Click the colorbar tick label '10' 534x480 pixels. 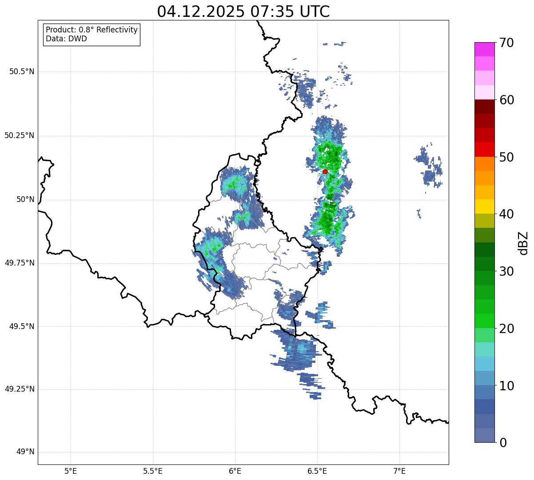[506, 386]
